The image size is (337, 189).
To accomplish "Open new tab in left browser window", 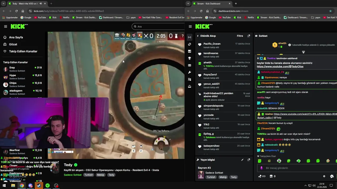I will pyautogui.click(x=51, y=4).
